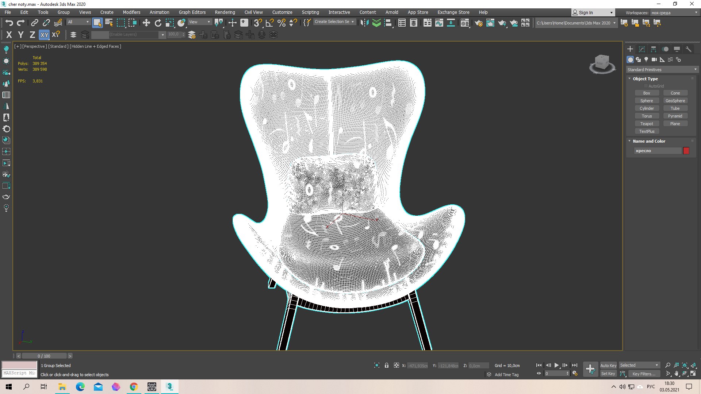The height and width of the screenshot is (394, 701).
Task: Open the Render Setup teapot icon
Action: [x=478, y=23]
